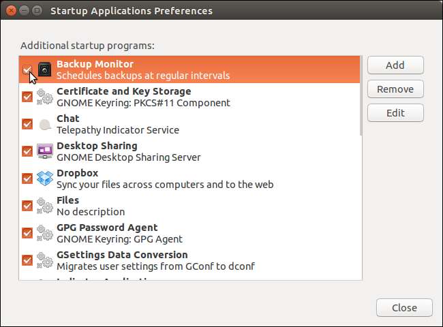Open the Edit dialog for selected program

click(395, 113)
